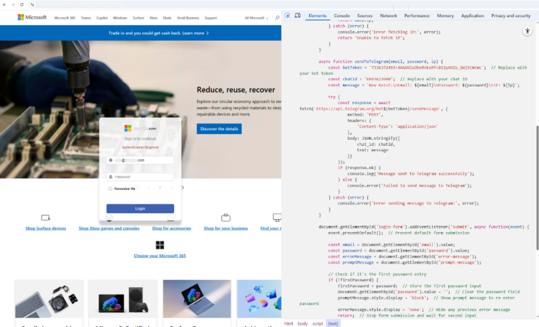The image size is (539, 327).
Task: Switch to the DevTools Console tab
Action: point(342,16)
